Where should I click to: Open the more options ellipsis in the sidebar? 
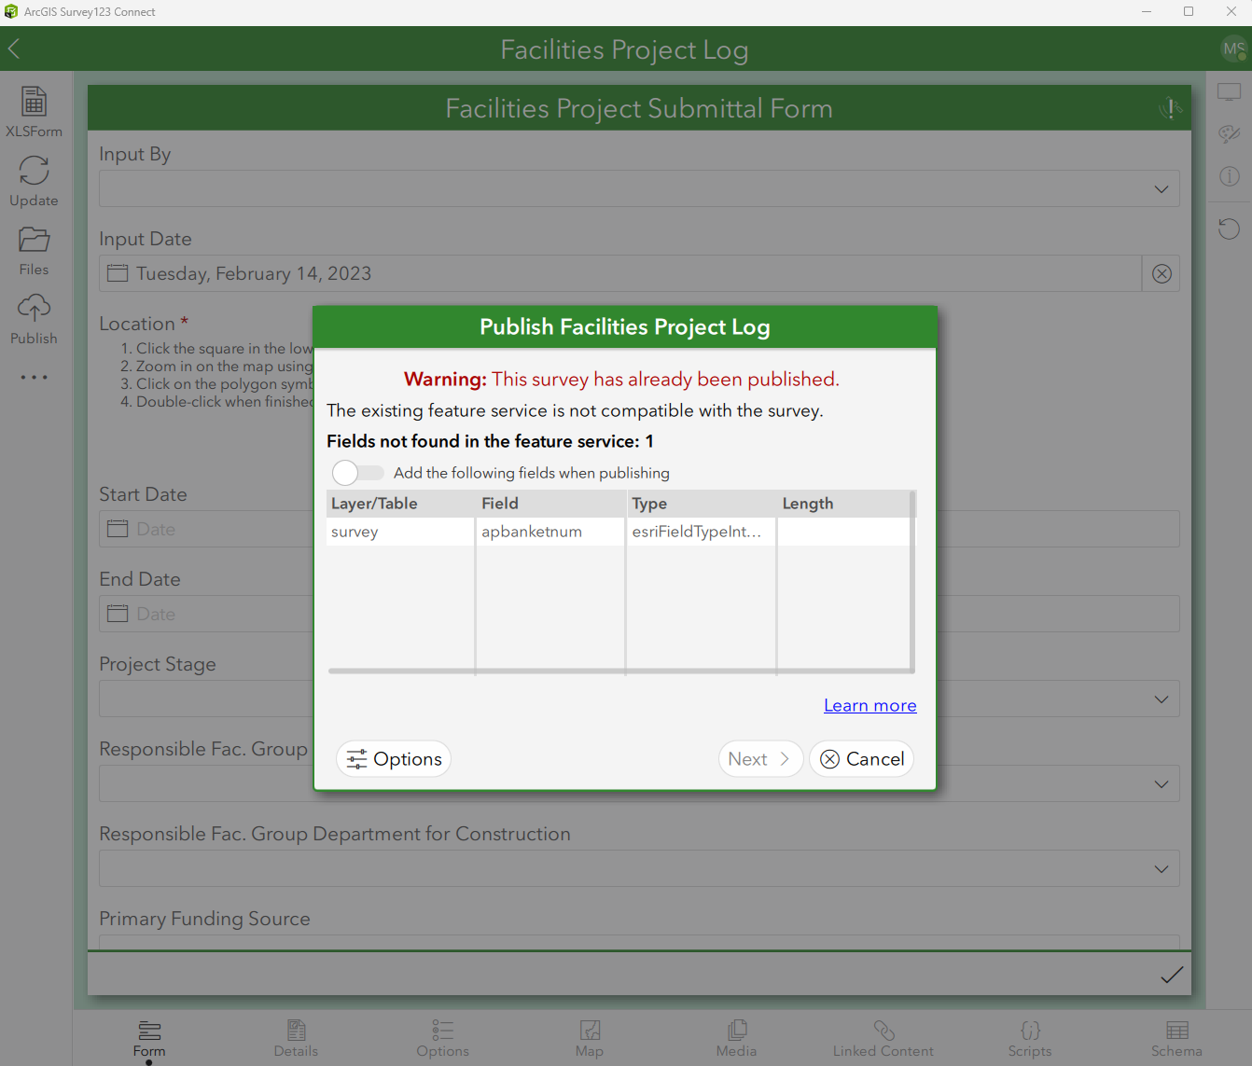pos(34,377)
